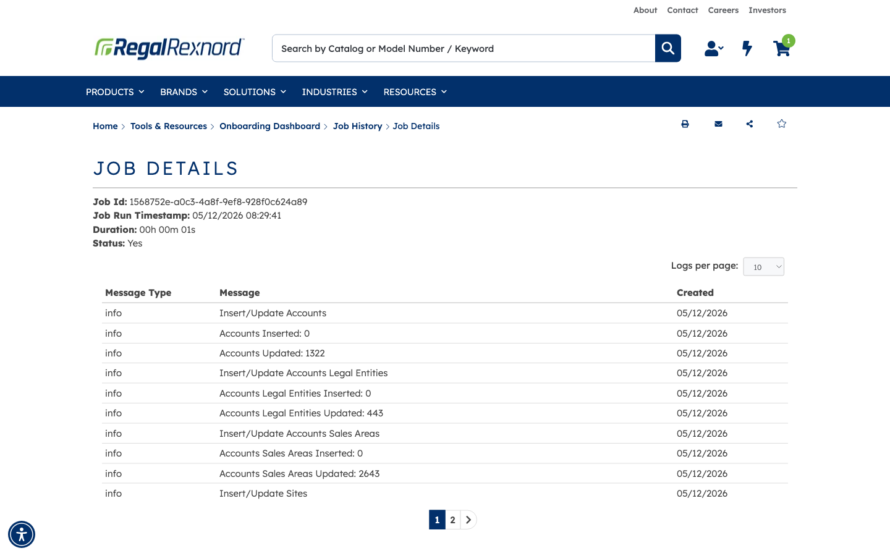Viewport: 890px width, 556px height.
Task: Click the favorite star icon
Action: 782,124
